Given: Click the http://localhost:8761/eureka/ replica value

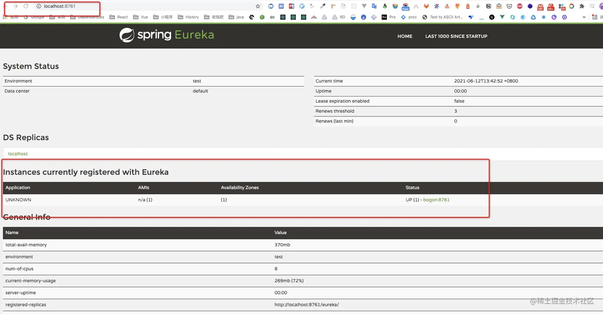Looking at the screenshot, I should (x=307, y=305).
